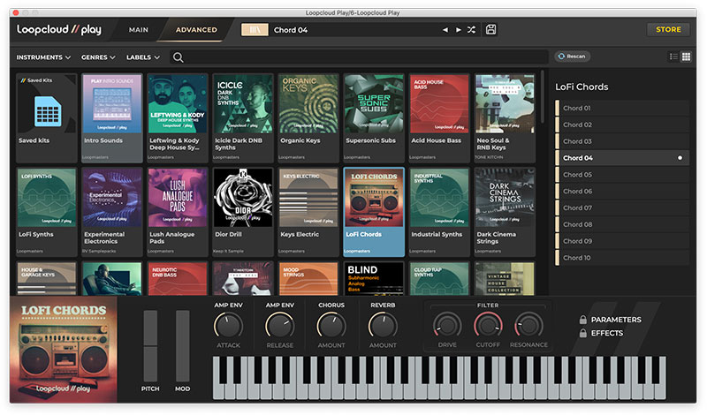Image resolution: width=707 pixels, height=415 pixels.
Task: Load the Chord 03 preset
Action: (x=622, y=141)
